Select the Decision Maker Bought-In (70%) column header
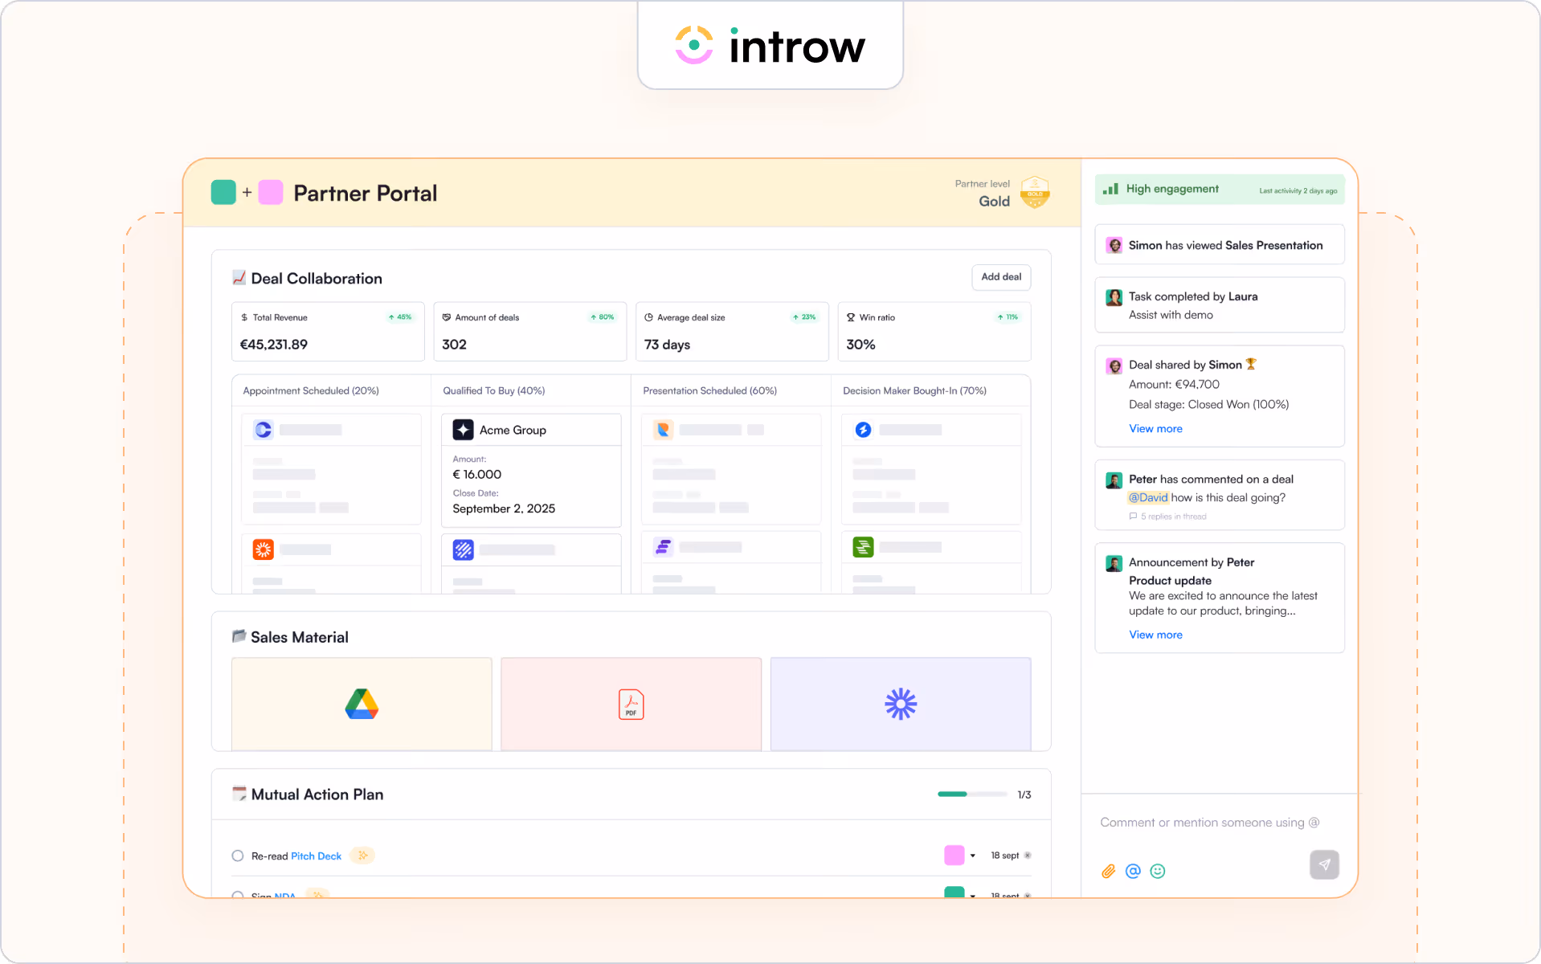1541x964 pixels. tap(914, 391)
